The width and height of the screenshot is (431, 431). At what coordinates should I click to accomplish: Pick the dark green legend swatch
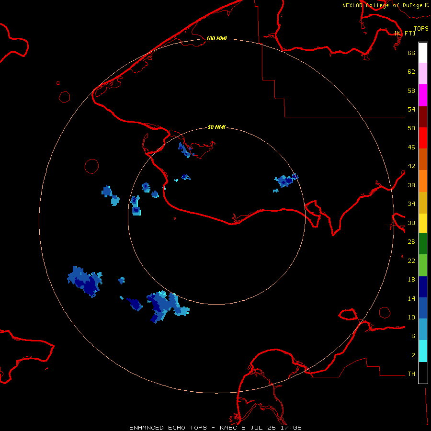tap(423, 244)
